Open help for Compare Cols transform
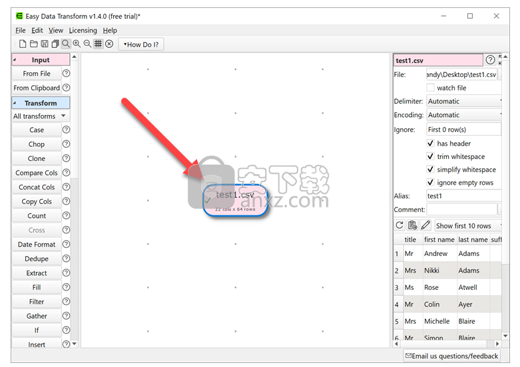Viewport: 520px width, 367px height. pyautogui.click(x=67, y=173)
